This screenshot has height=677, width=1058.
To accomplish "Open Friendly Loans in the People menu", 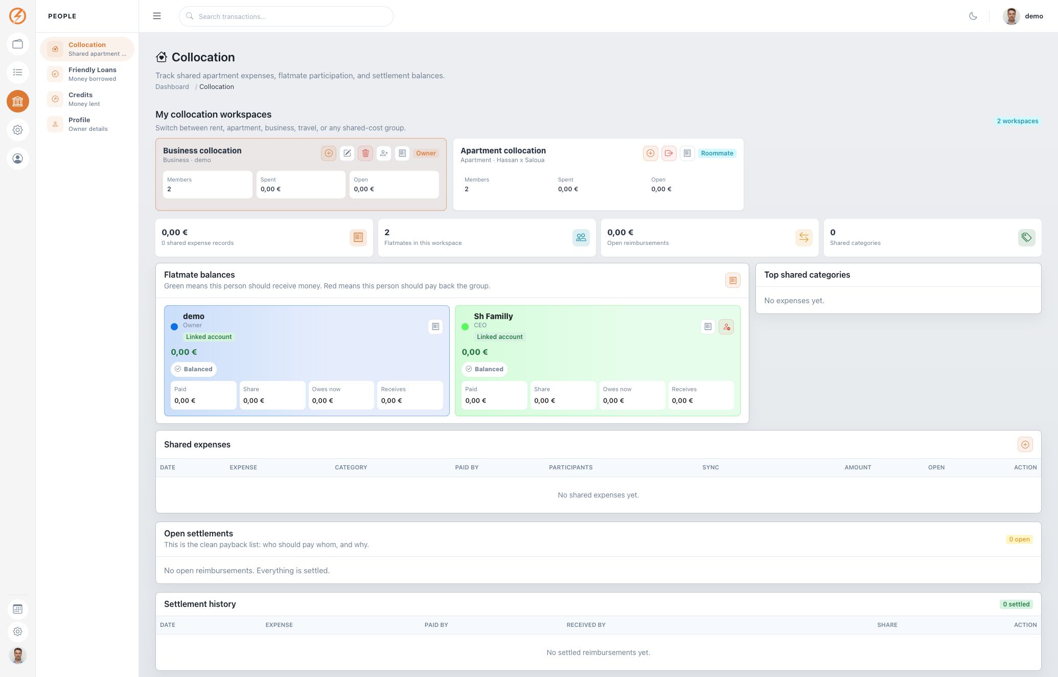I will pos(87,74).
